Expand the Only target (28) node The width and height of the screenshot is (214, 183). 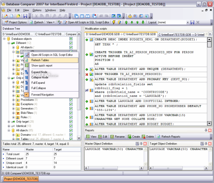click(9, 122)
